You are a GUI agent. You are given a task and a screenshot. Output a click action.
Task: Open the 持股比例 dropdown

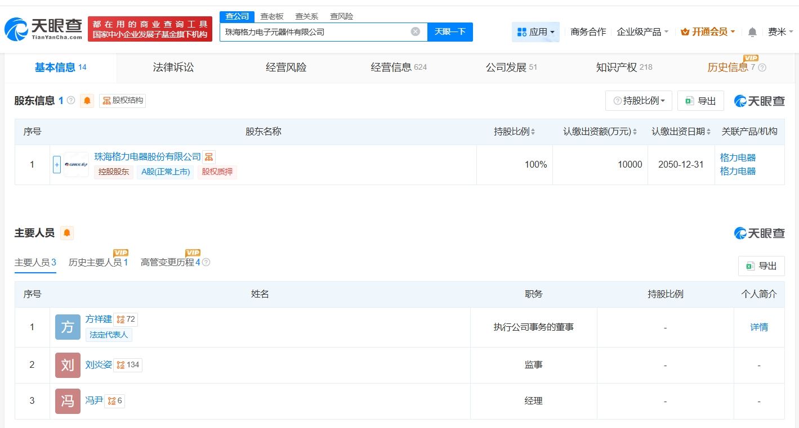point(639,101)
